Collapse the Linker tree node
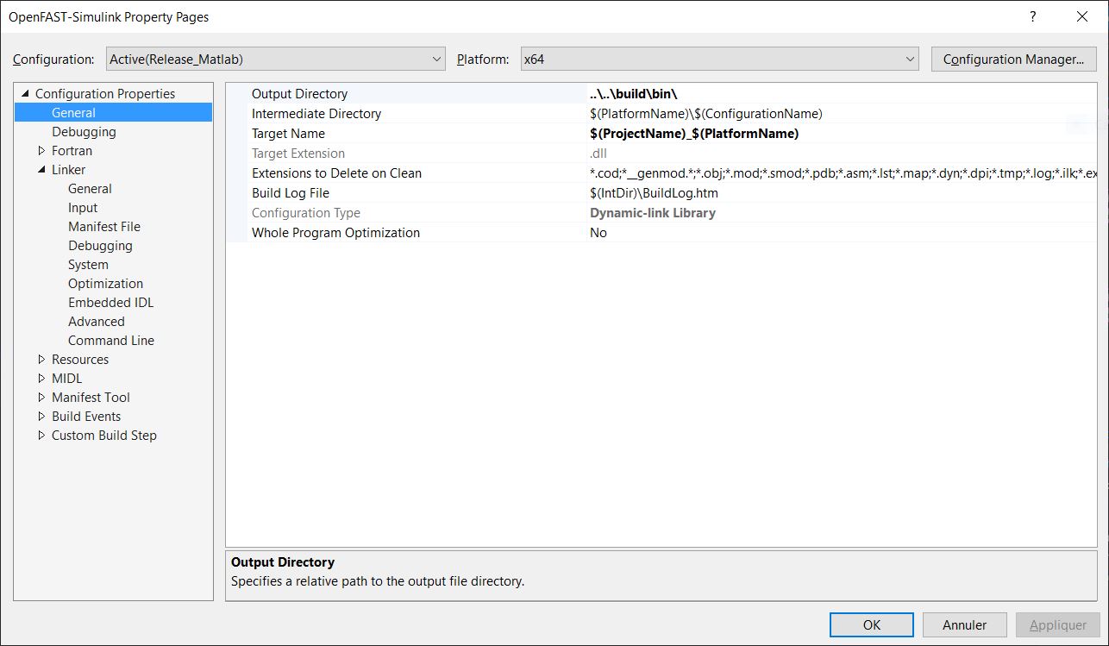The width and height of the screenshot is (1109, 646). point(40,169)
